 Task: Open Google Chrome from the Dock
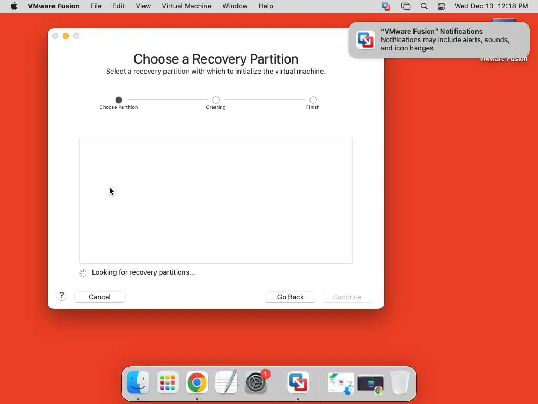click(197, 382)
